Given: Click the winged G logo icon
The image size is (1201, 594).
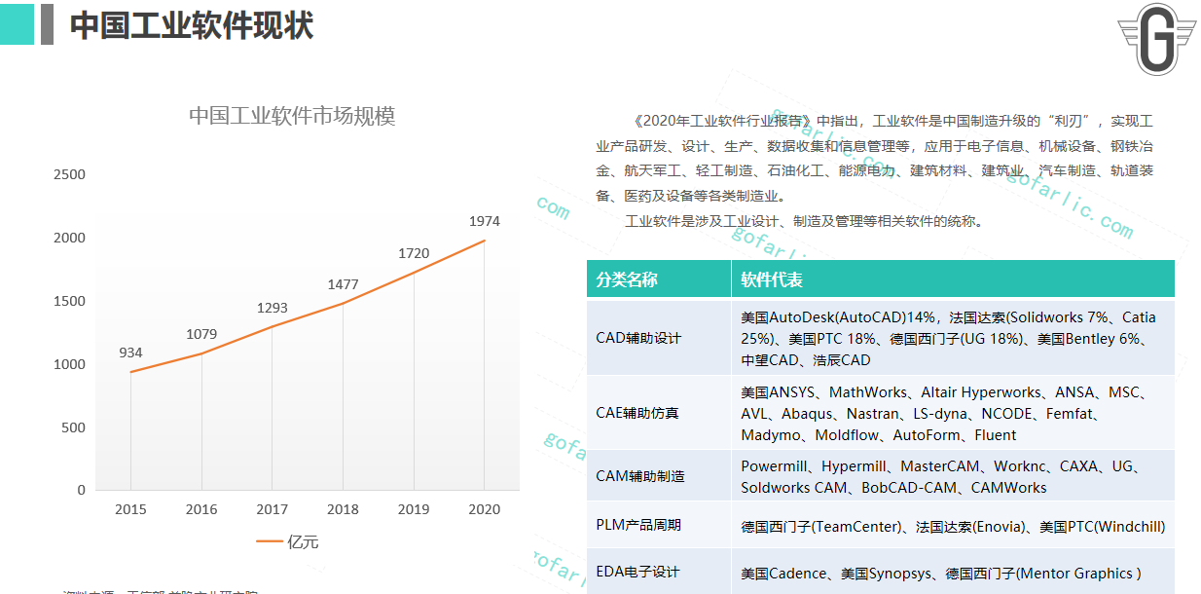Looking at the screenshot, I should click(x=1157, y=39).
